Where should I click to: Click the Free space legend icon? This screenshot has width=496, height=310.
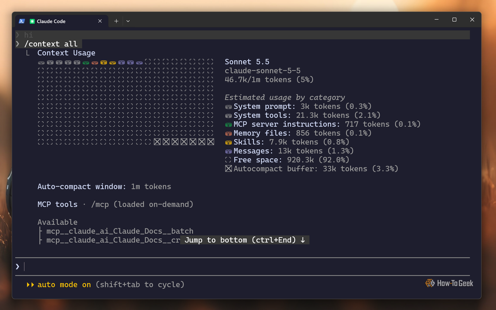[228, 160]
